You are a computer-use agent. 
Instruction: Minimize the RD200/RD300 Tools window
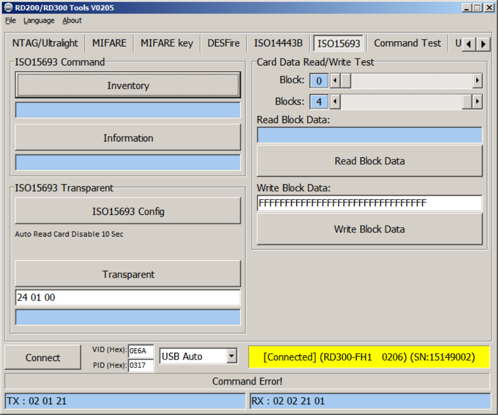[x=466, y=7]
